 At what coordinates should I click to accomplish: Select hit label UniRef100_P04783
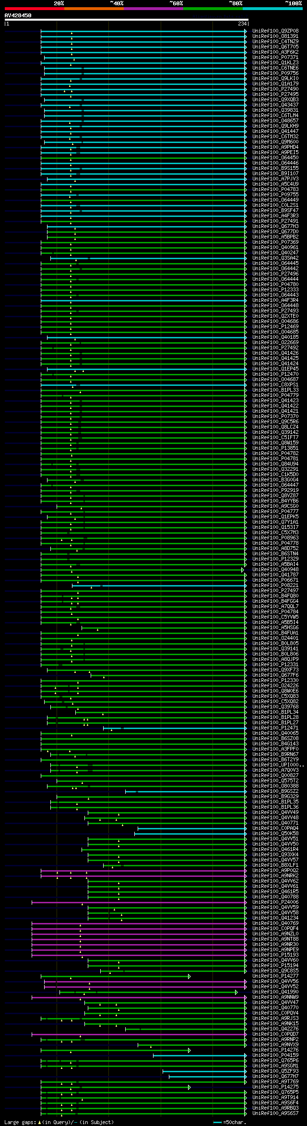point(275,190)
